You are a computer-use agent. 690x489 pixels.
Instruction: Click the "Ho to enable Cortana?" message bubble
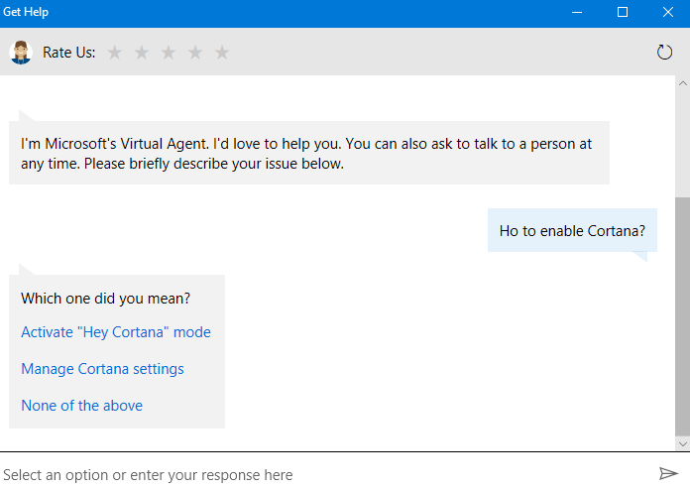tap(572, 231)
